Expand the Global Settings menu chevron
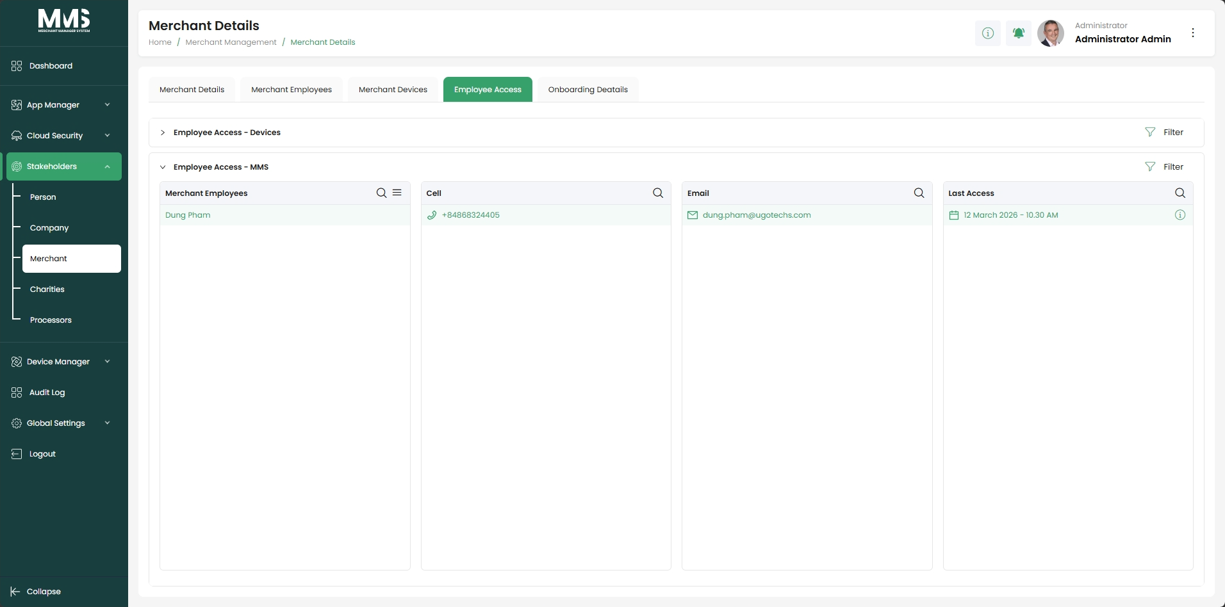 (107, 423)
